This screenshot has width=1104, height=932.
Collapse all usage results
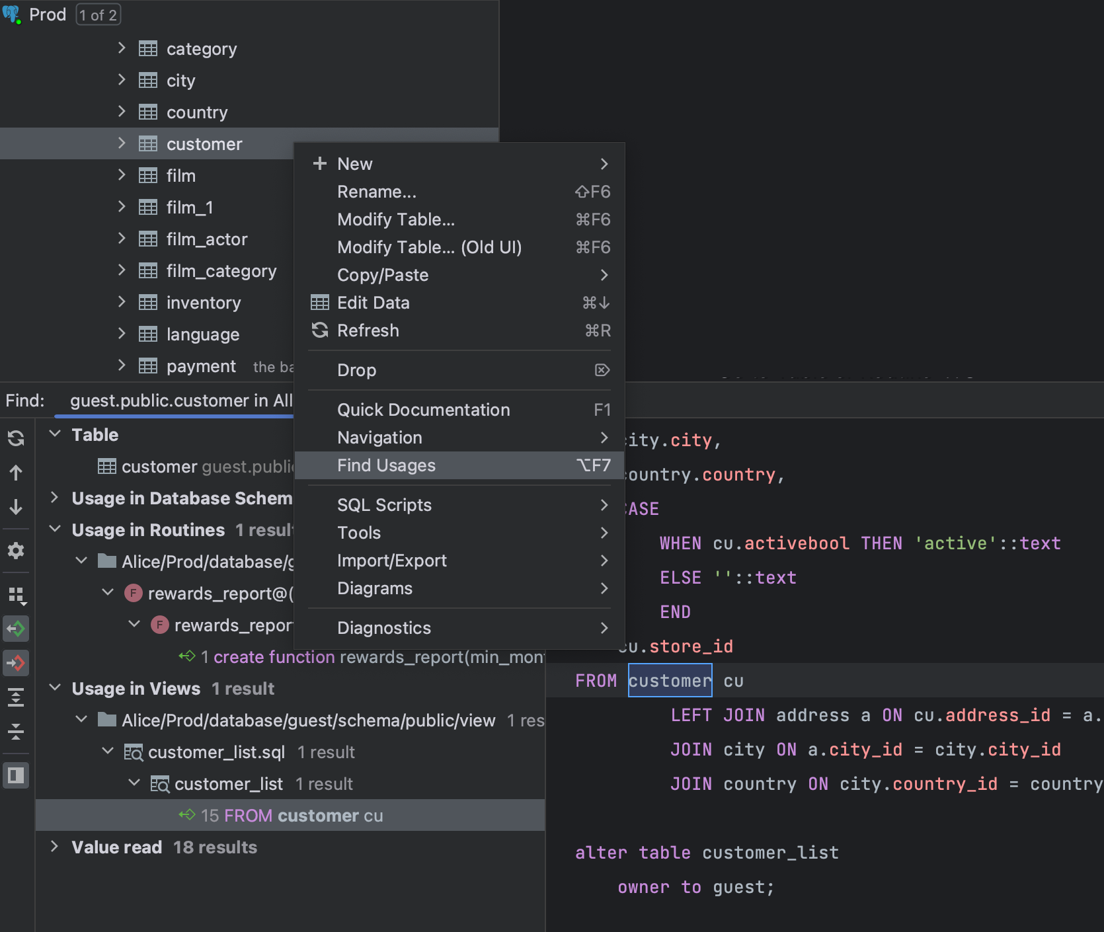click(16, 732)
